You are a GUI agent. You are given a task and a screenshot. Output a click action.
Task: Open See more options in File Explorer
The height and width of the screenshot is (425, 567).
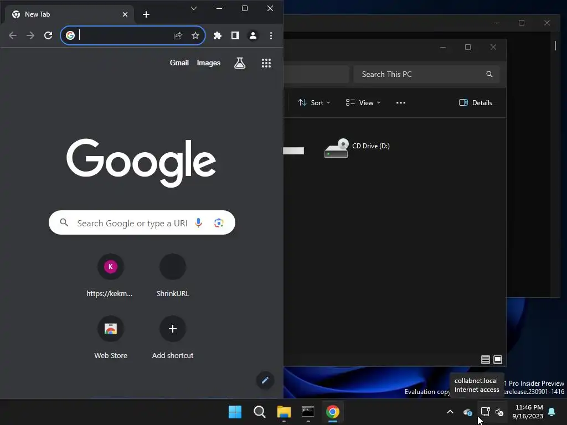pyautogui.click(x=401, y=102)
